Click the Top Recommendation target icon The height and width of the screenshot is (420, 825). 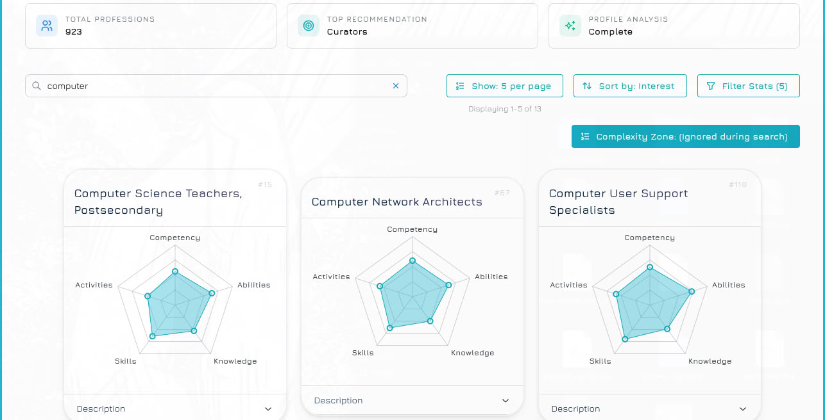pyautogui.click(x=309, y=26)
